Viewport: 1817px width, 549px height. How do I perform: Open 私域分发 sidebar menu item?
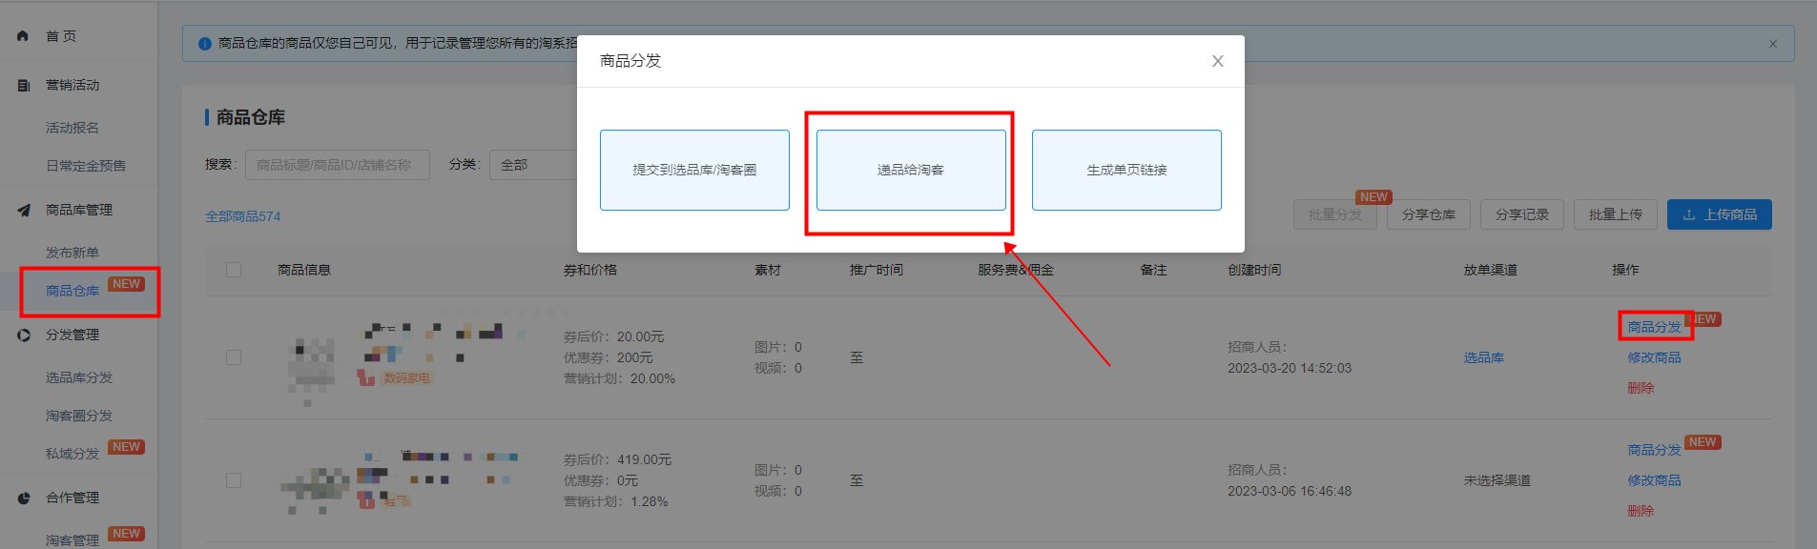[x=72, y=454]
